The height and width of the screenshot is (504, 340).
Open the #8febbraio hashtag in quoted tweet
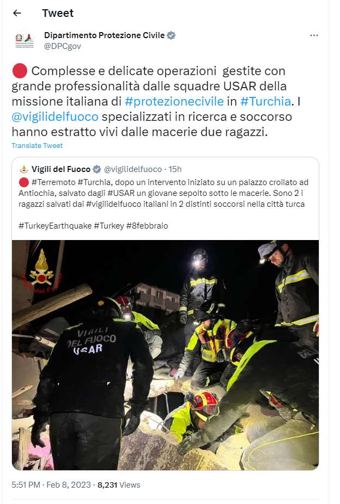click(x=147, y=226)
